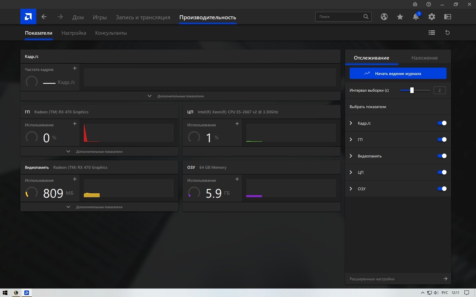Toggle Кадр./с metric tracking switch

(x=442, y=123)
